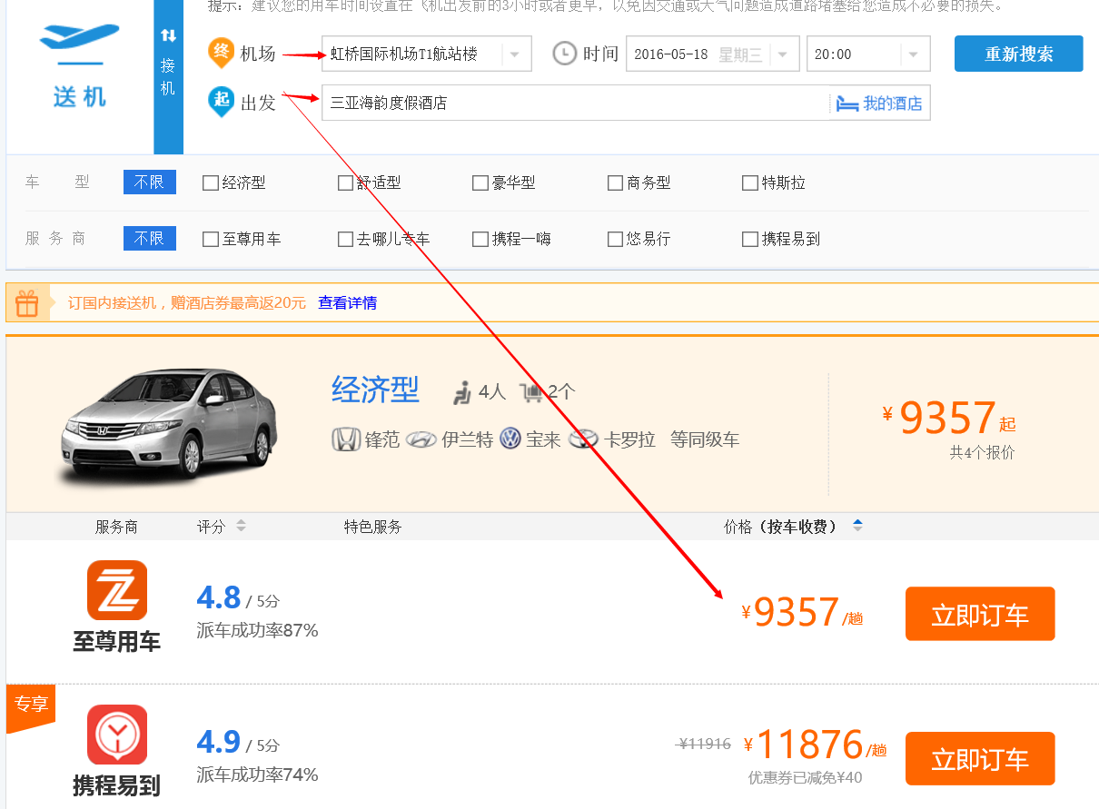Select 不限 in the 车型 filter row

tap(149, 183)
